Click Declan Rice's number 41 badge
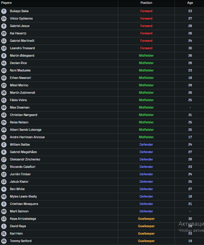The height and width of the screenshot is (245, 204). [4, 63]
